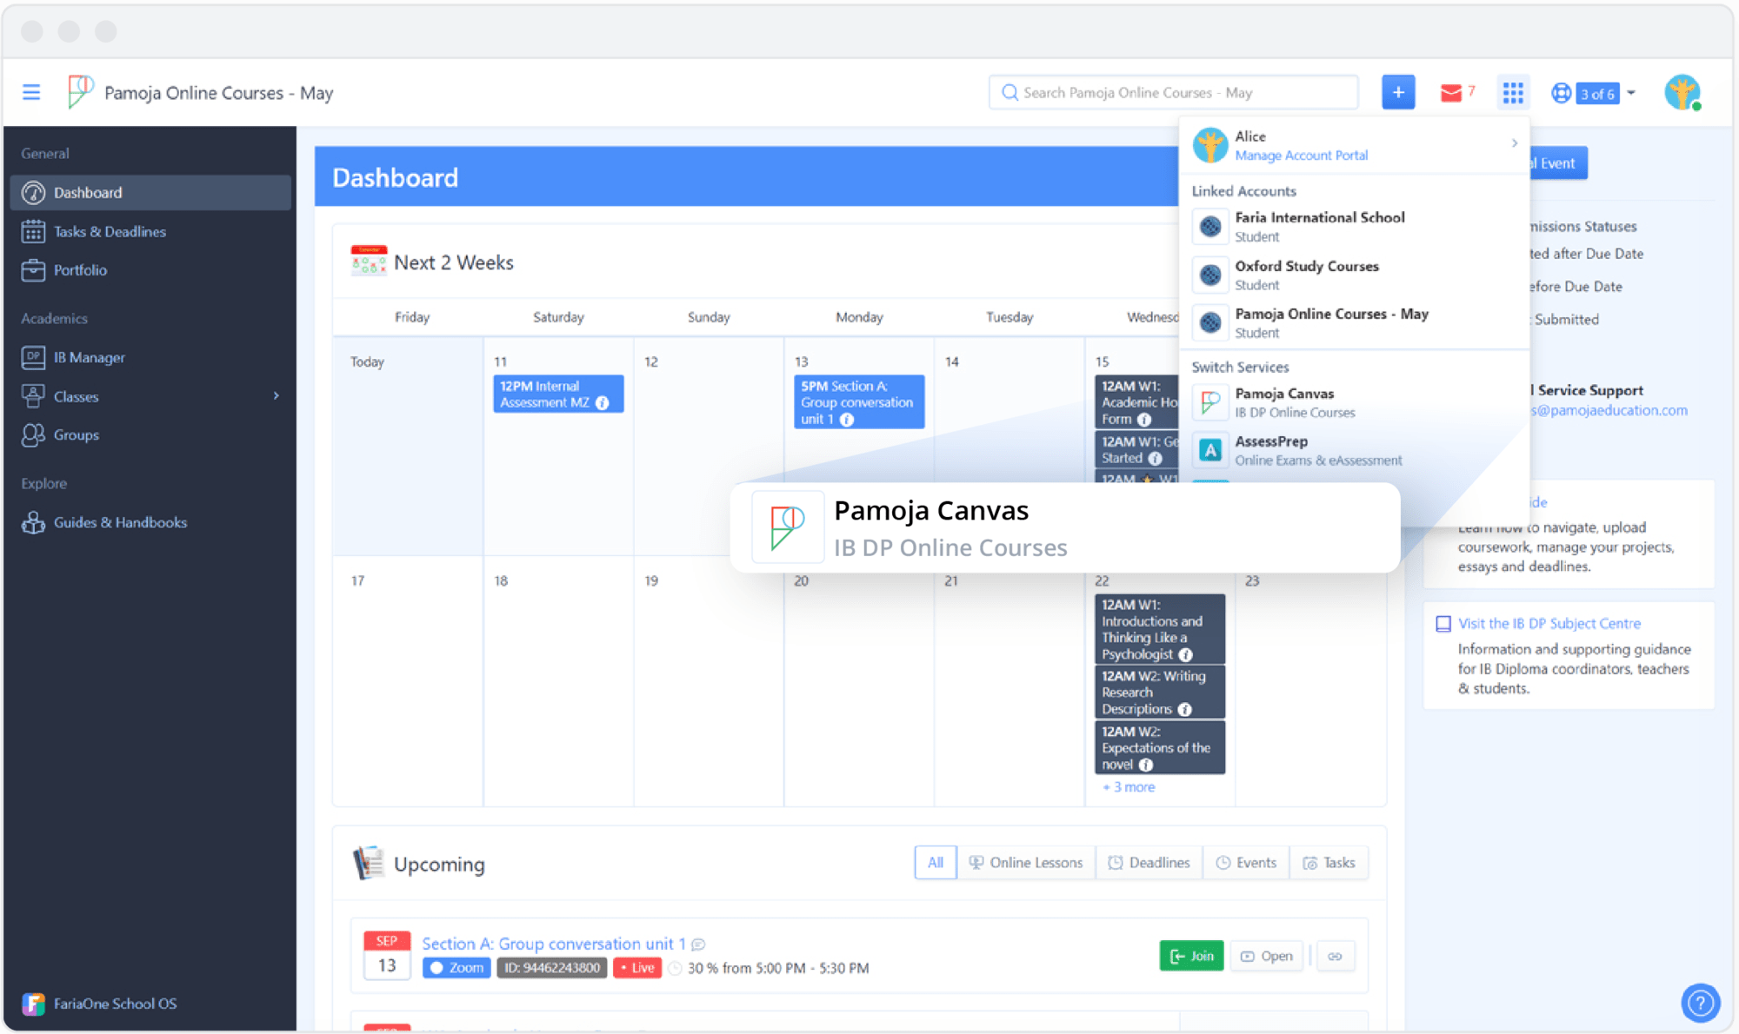Image resolution: width=1739 pixels, height=1034 pixels.
Task: Expand the Classes submenu chevron
Action: coord(277,396)
